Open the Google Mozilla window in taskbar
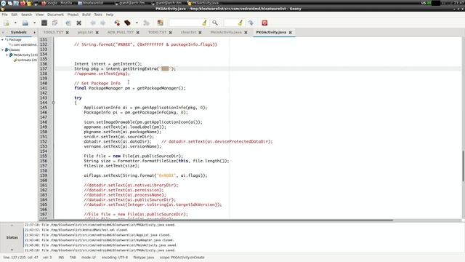 (x=57, y=3)
